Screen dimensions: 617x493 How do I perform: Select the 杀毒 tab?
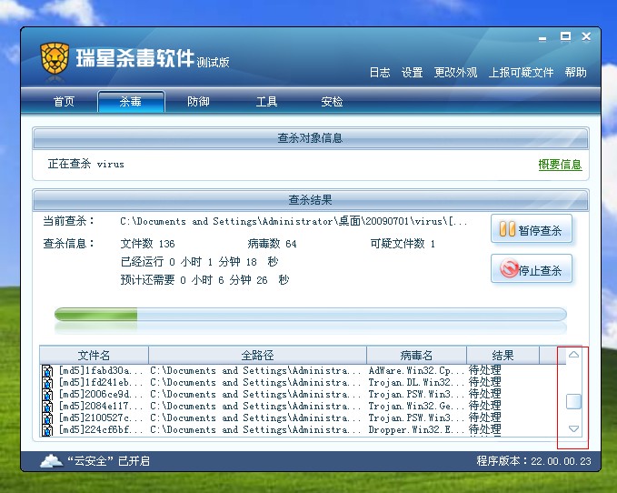(x=131, y=102)
